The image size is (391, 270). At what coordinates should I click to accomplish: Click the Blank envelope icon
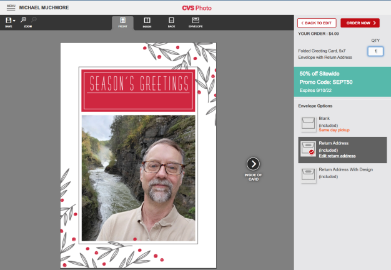click(308, 123)
